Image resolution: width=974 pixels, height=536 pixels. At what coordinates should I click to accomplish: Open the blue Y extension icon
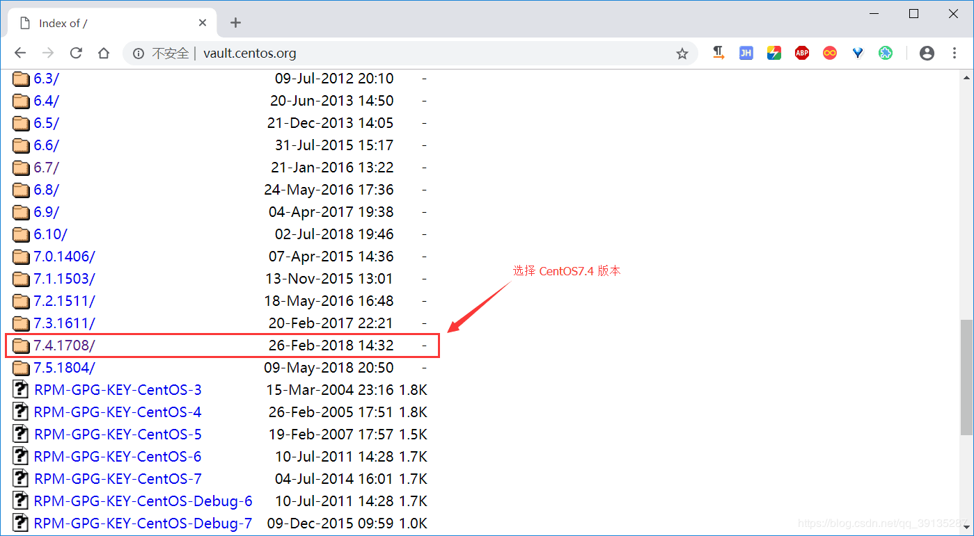[858, 53]
